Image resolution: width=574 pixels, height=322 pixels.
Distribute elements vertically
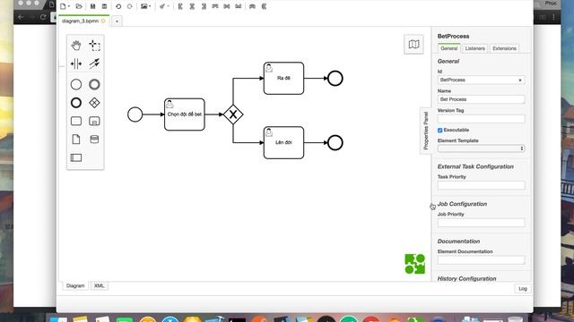pyautogui.click(x=264, y=6)
